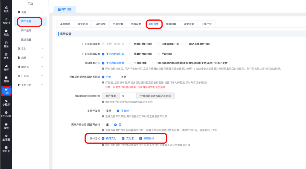Click the minutes input after 商户接单
The image size is (306, 169).
(128, 96)
